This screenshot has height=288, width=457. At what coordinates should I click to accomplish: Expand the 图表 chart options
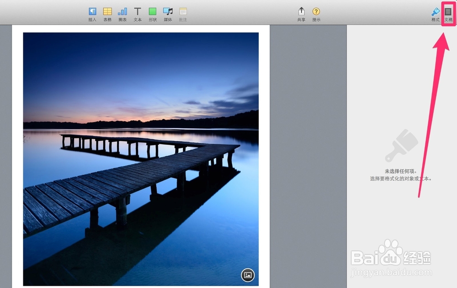(x=122, y=14)
